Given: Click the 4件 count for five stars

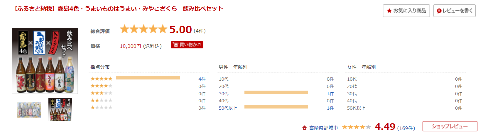Looking at the screenshot, I should pos(202,79).
